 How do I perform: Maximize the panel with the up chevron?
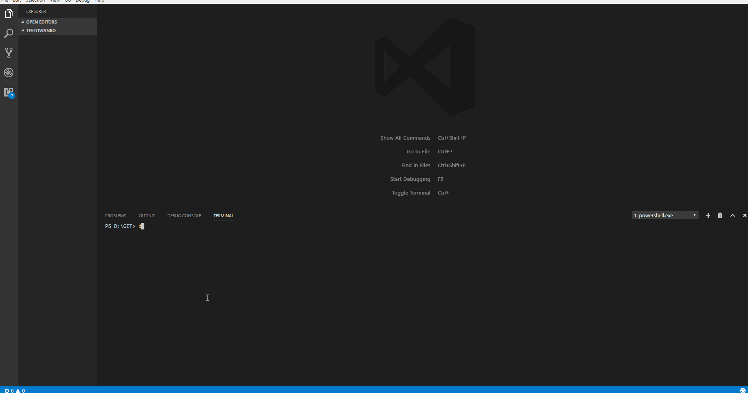click(732, 215)
